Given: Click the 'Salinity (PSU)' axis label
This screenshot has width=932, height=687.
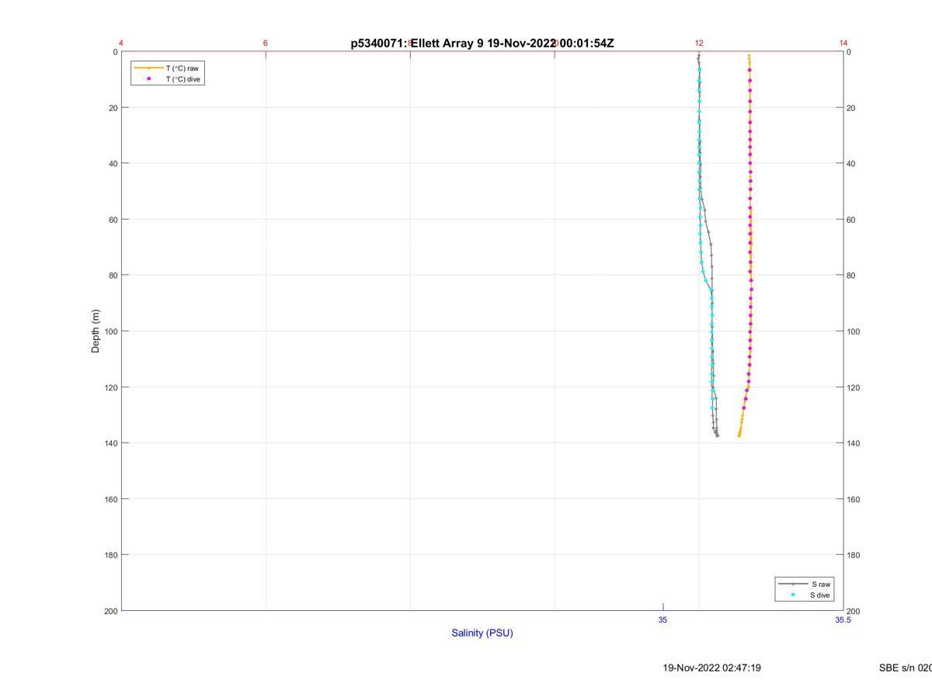Looking at the screenshot, I should pyautogui.click(x=482, y=633).
